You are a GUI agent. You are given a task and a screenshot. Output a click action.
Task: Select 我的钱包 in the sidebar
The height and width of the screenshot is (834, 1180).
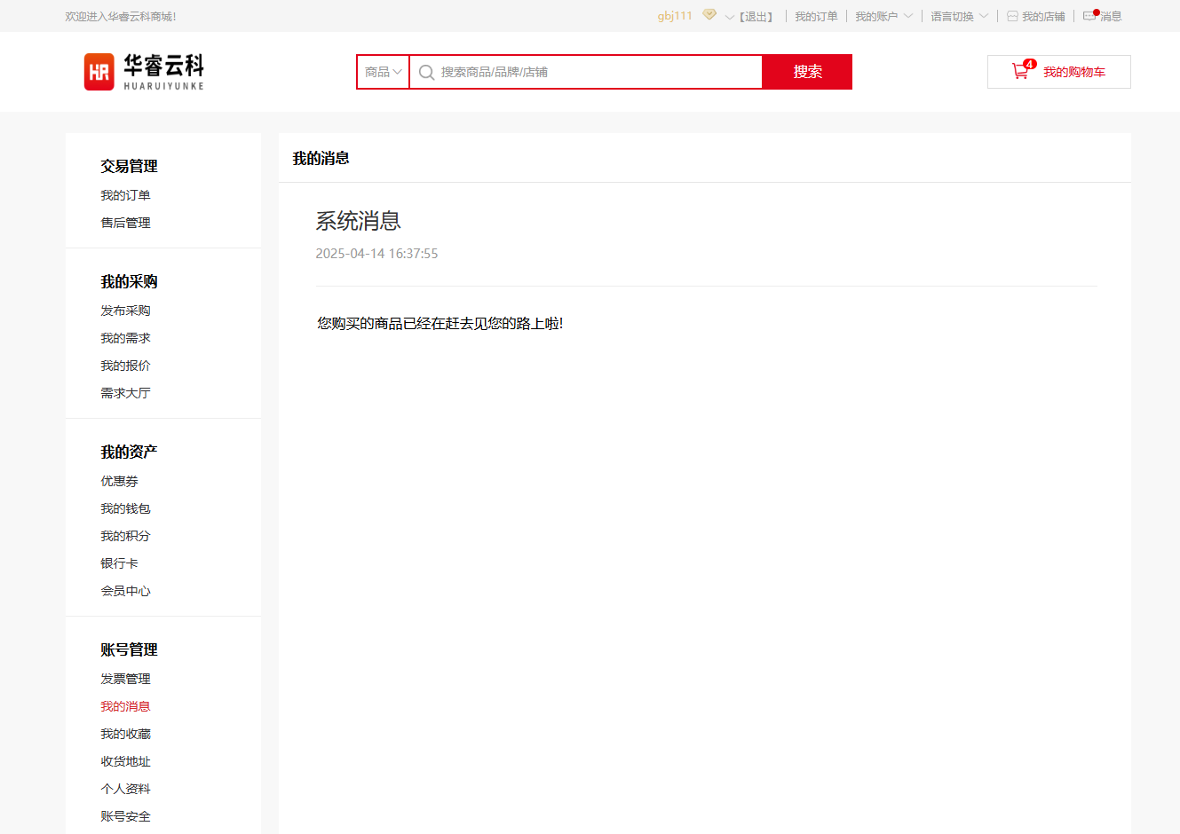tap(125, 508)
